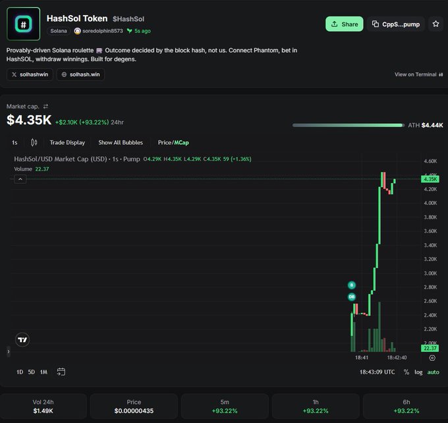Open the candlestick chart type icon

[x=34, y=142]
